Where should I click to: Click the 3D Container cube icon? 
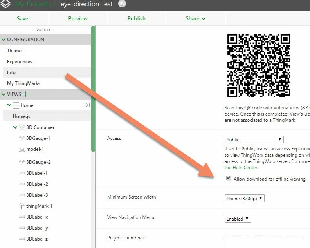[x=22, y=127]
